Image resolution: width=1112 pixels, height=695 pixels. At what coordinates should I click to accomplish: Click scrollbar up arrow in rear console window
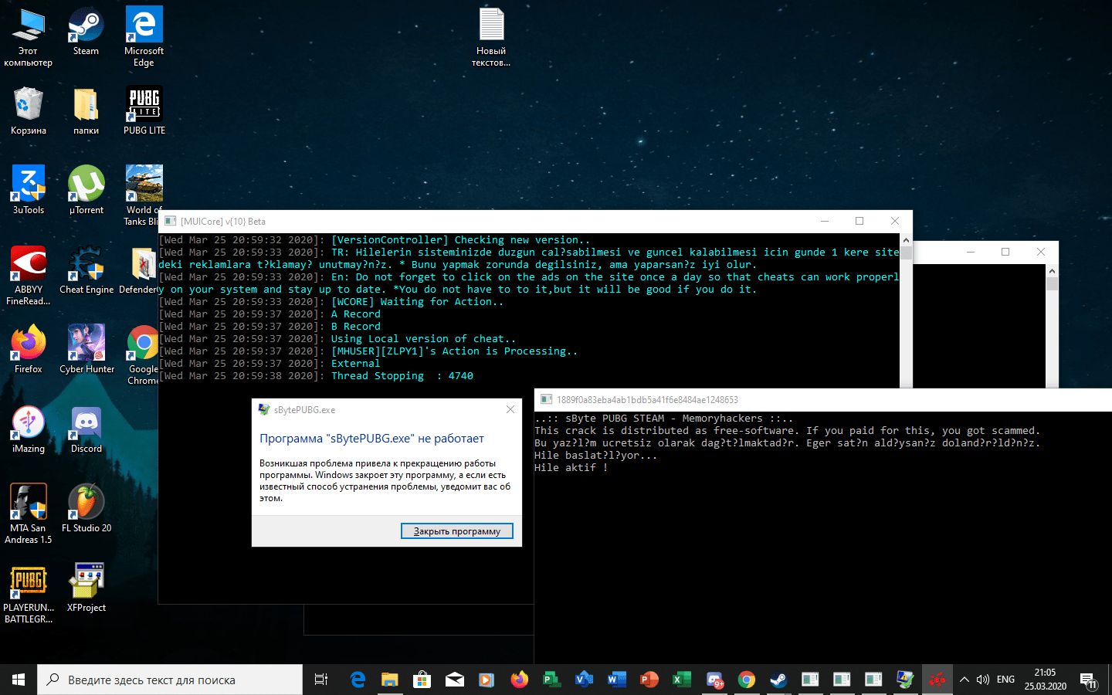1052,270
